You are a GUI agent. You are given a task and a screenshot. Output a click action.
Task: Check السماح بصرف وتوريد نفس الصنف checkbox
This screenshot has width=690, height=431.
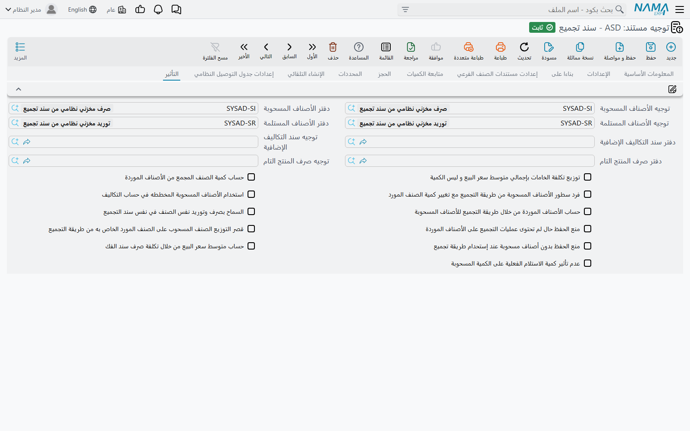pyautogui.click(x=251, y=212)
